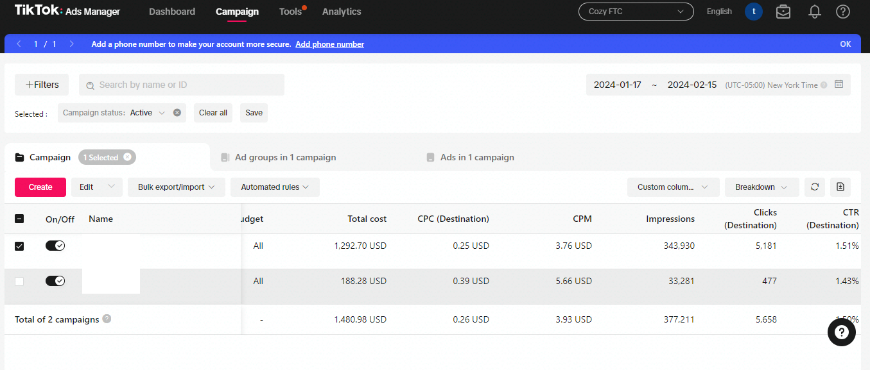
Task: Open the Campaign status Active dropdown
Action: point(148,113)
